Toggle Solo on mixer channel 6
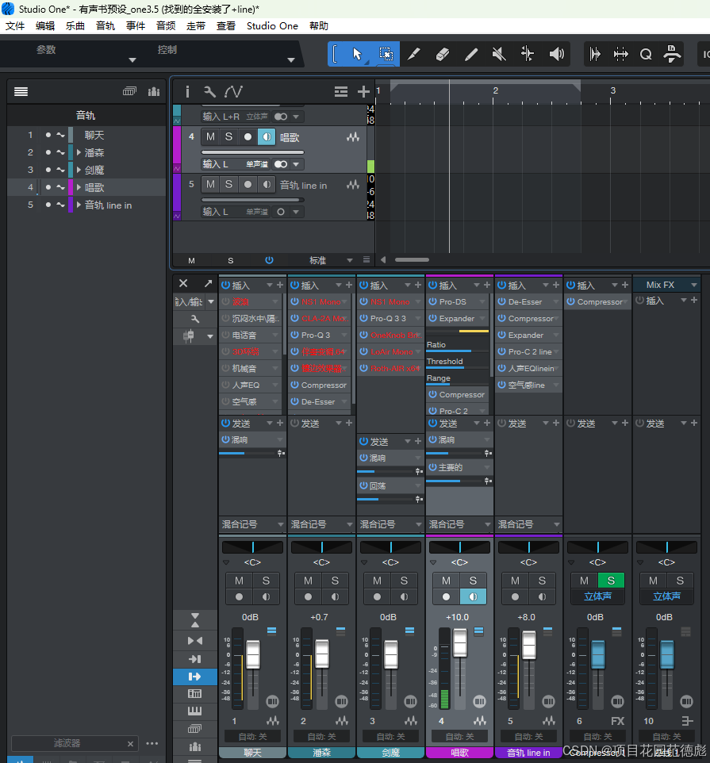 coord(611,580)
